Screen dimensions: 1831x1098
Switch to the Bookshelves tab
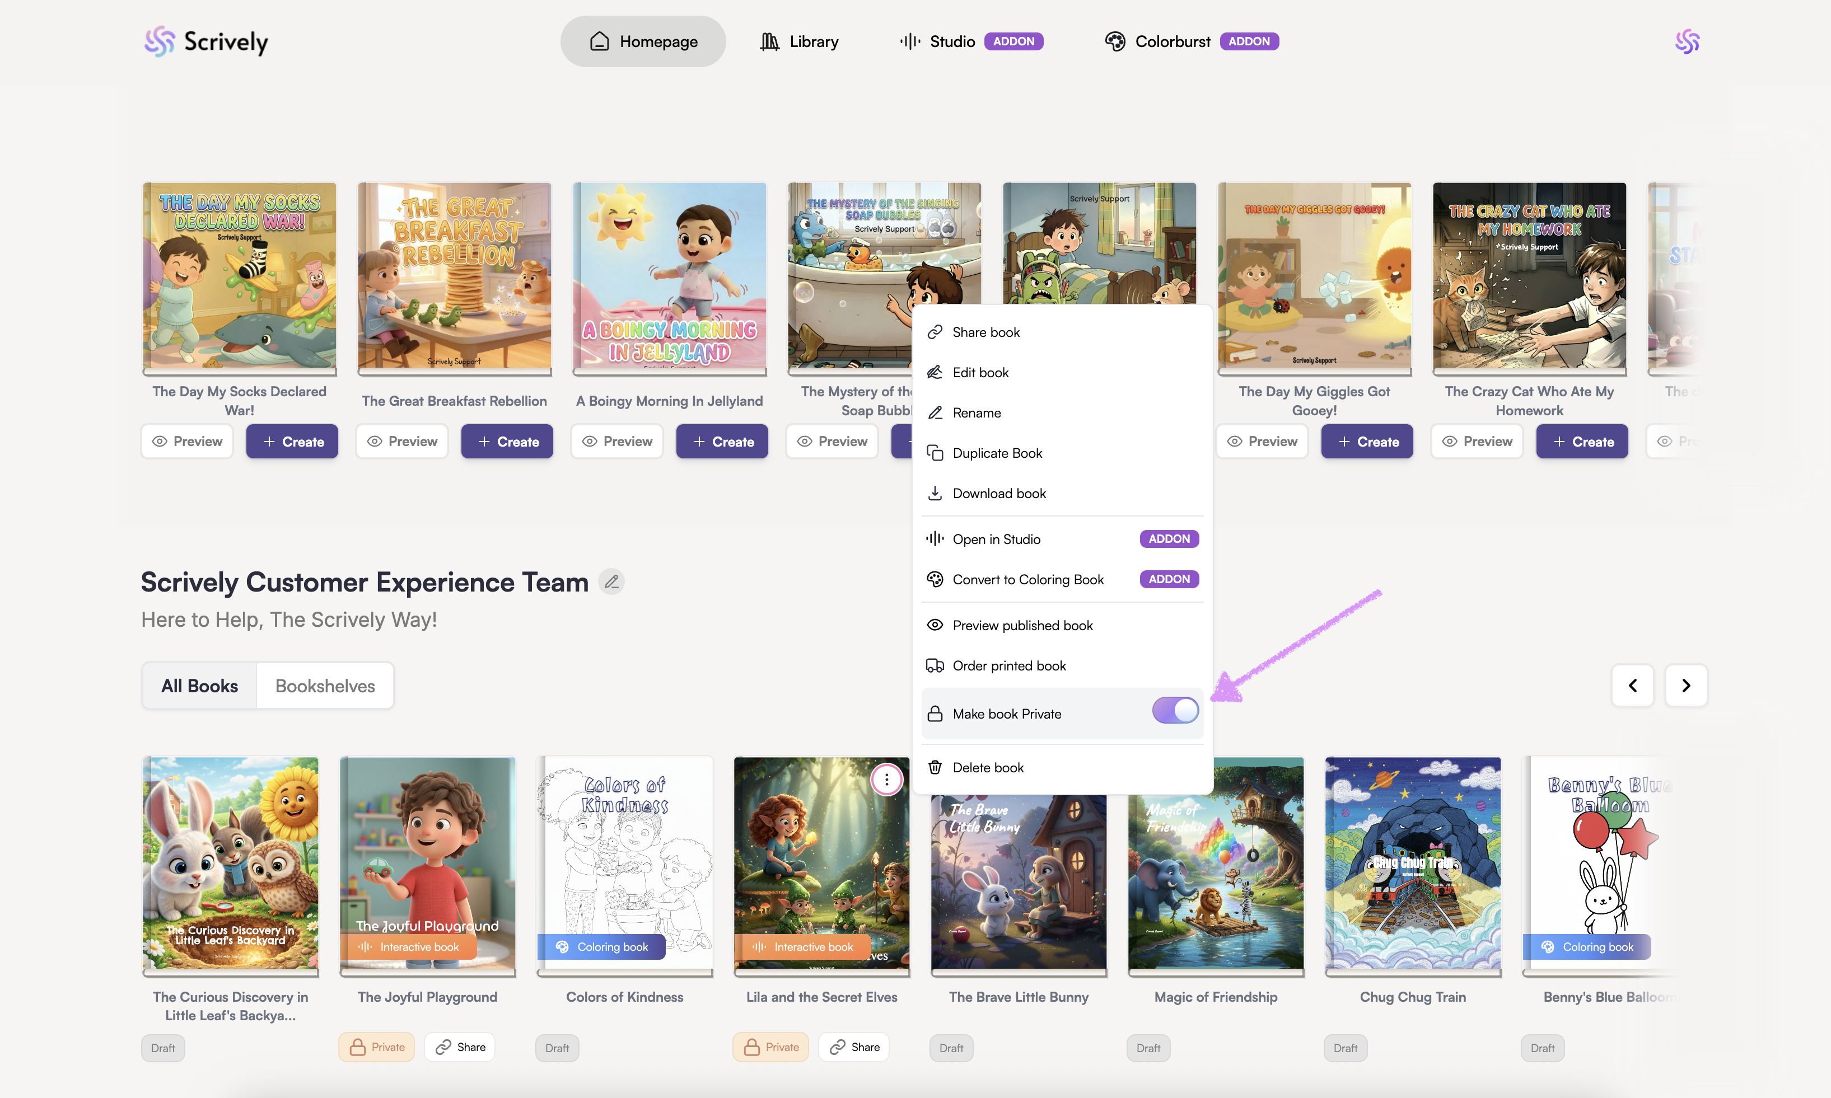click(x=325, y=686)
